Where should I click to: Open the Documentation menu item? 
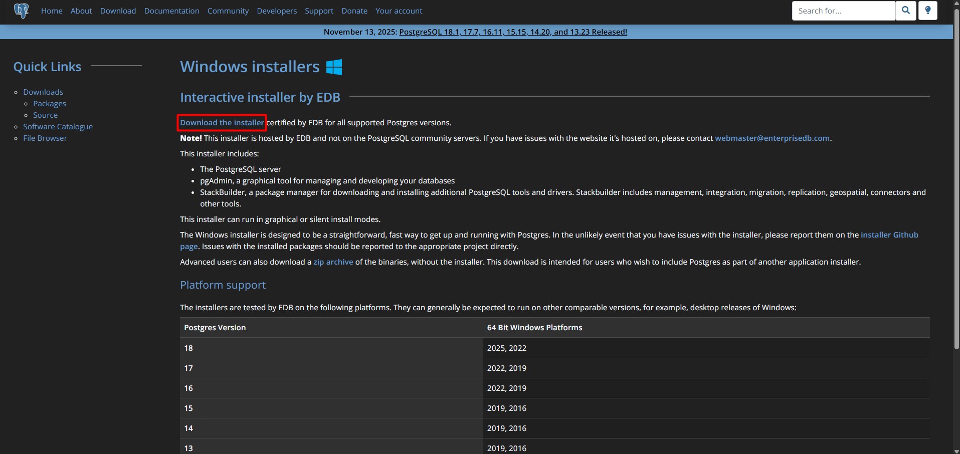point(171,11)
